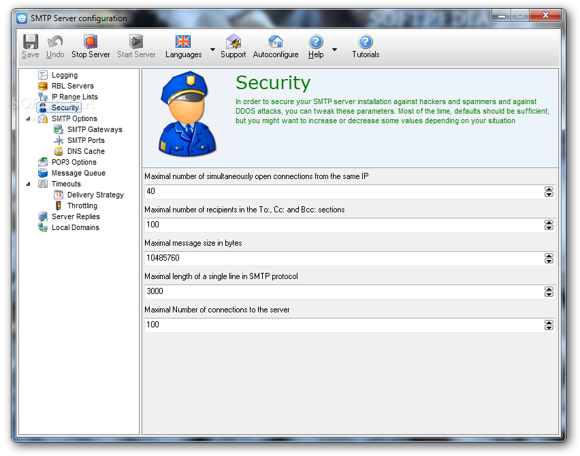The width and height of the screenshot is (580, 456).
Task: Adjust server connections spinner
Action: tap(549, 325)
